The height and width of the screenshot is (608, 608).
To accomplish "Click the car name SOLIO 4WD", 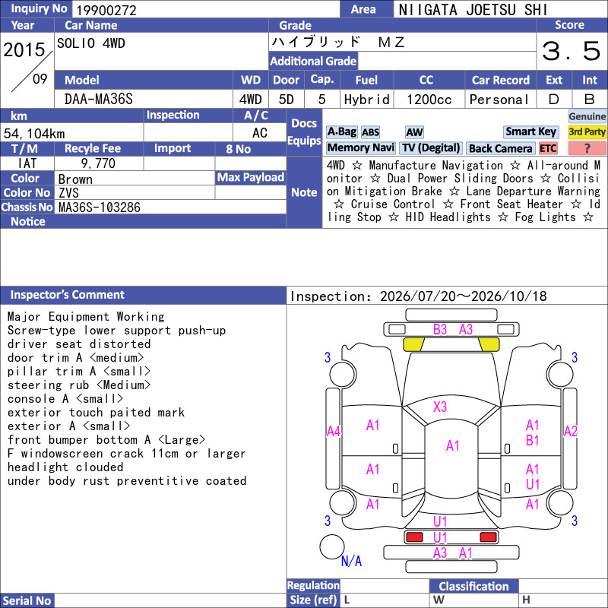I will 91,43.
